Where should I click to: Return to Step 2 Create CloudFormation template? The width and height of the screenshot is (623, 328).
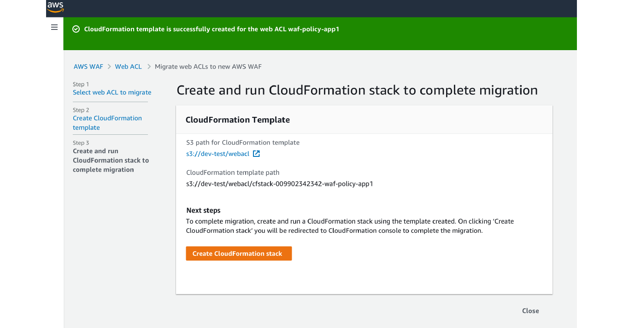(107, 123)
